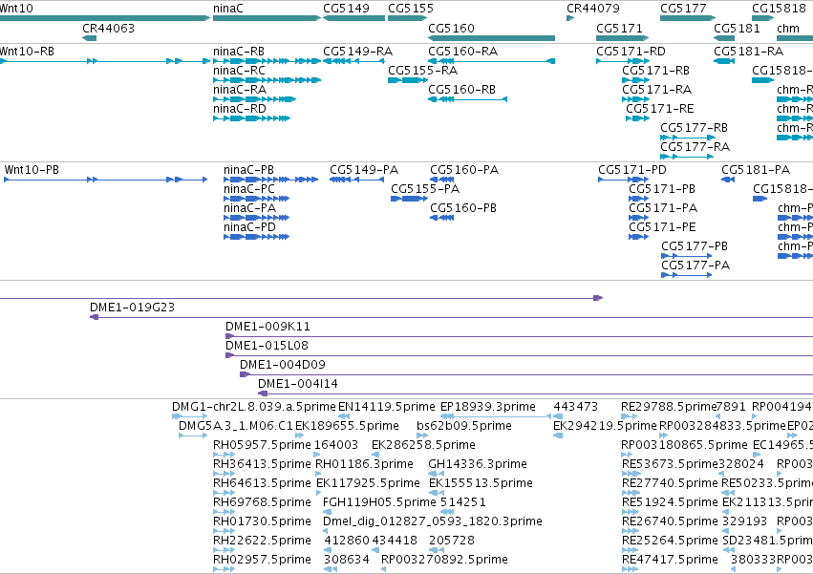Select BAC clone DME1-004D09
The width and height of the screenshot is (813, 574).
[283, 366]
